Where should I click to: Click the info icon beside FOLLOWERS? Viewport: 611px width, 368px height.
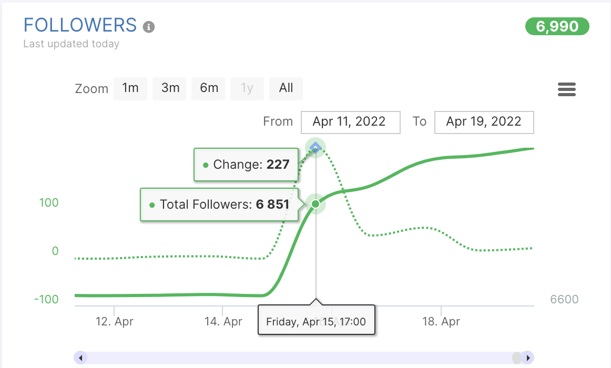click(x=149, y=27)
